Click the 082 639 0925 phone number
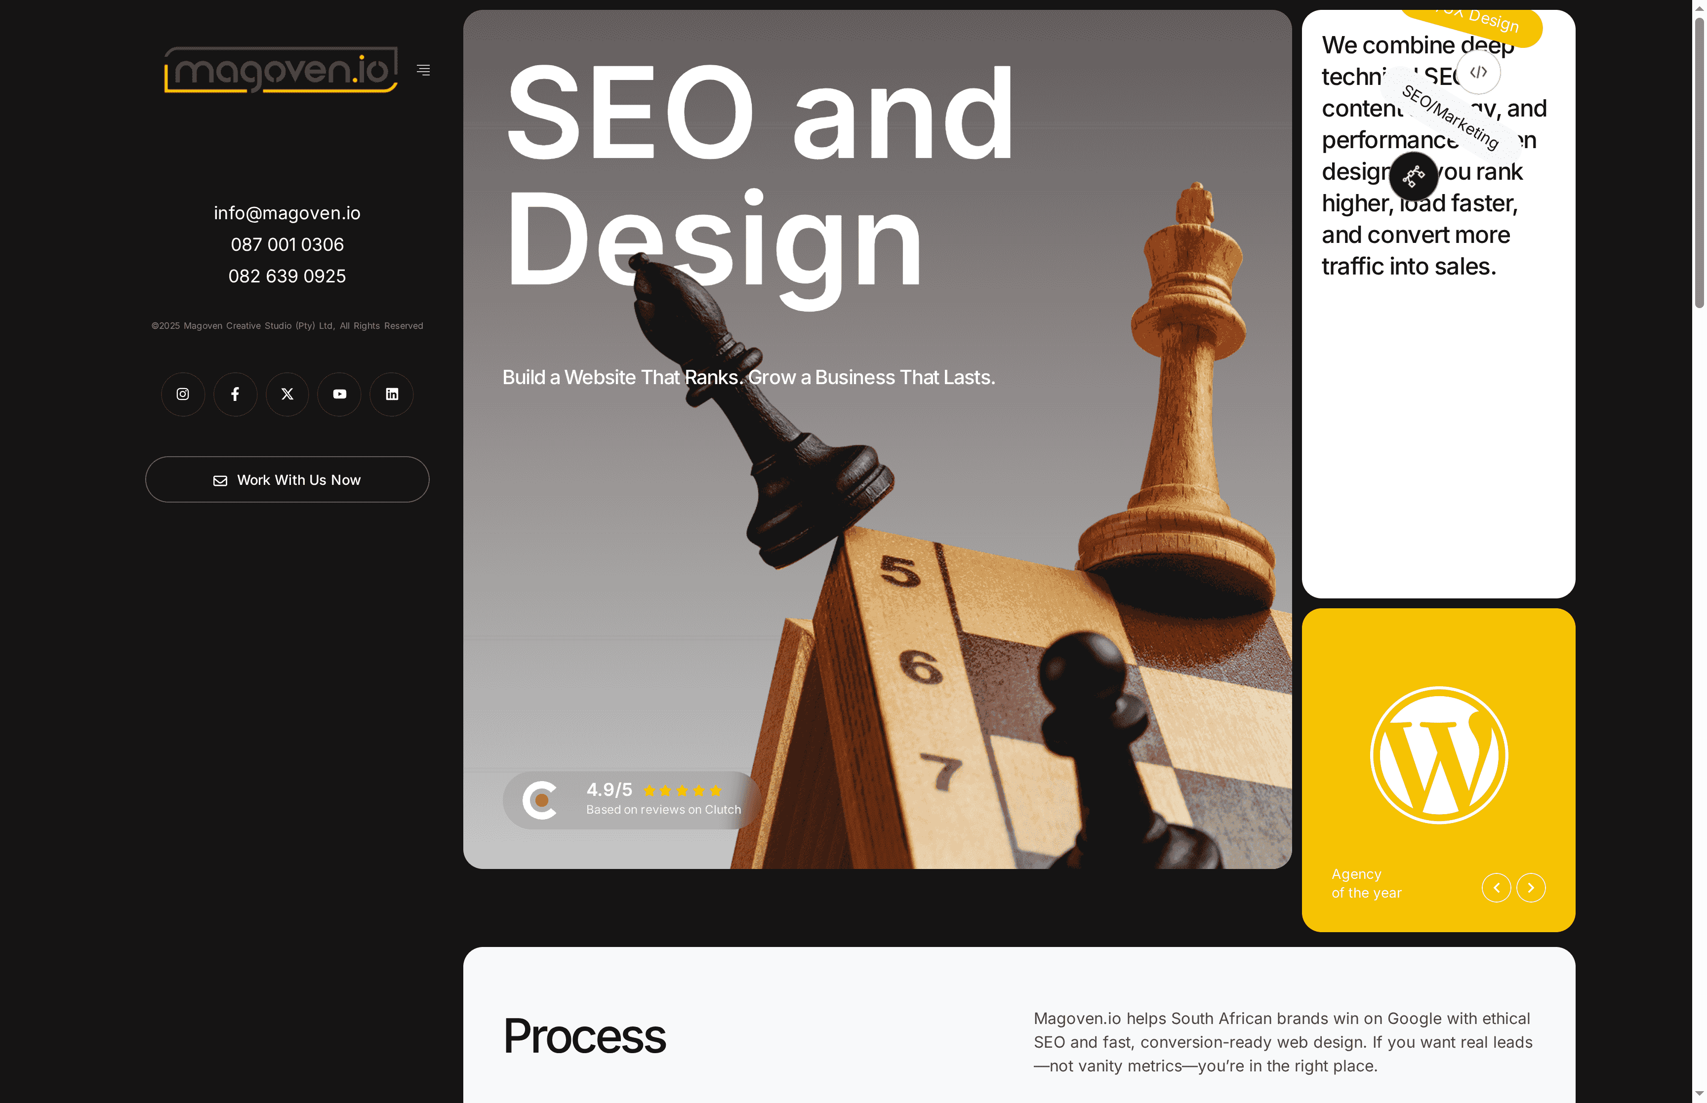 (287, 276)
